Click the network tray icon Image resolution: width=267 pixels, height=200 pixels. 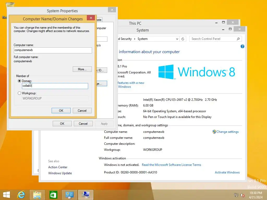click(236, 195)
